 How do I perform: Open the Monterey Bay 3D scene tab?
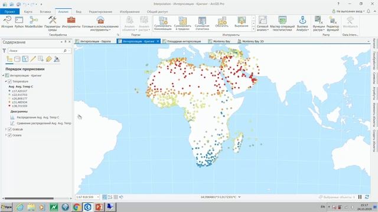tap(253, 41)
